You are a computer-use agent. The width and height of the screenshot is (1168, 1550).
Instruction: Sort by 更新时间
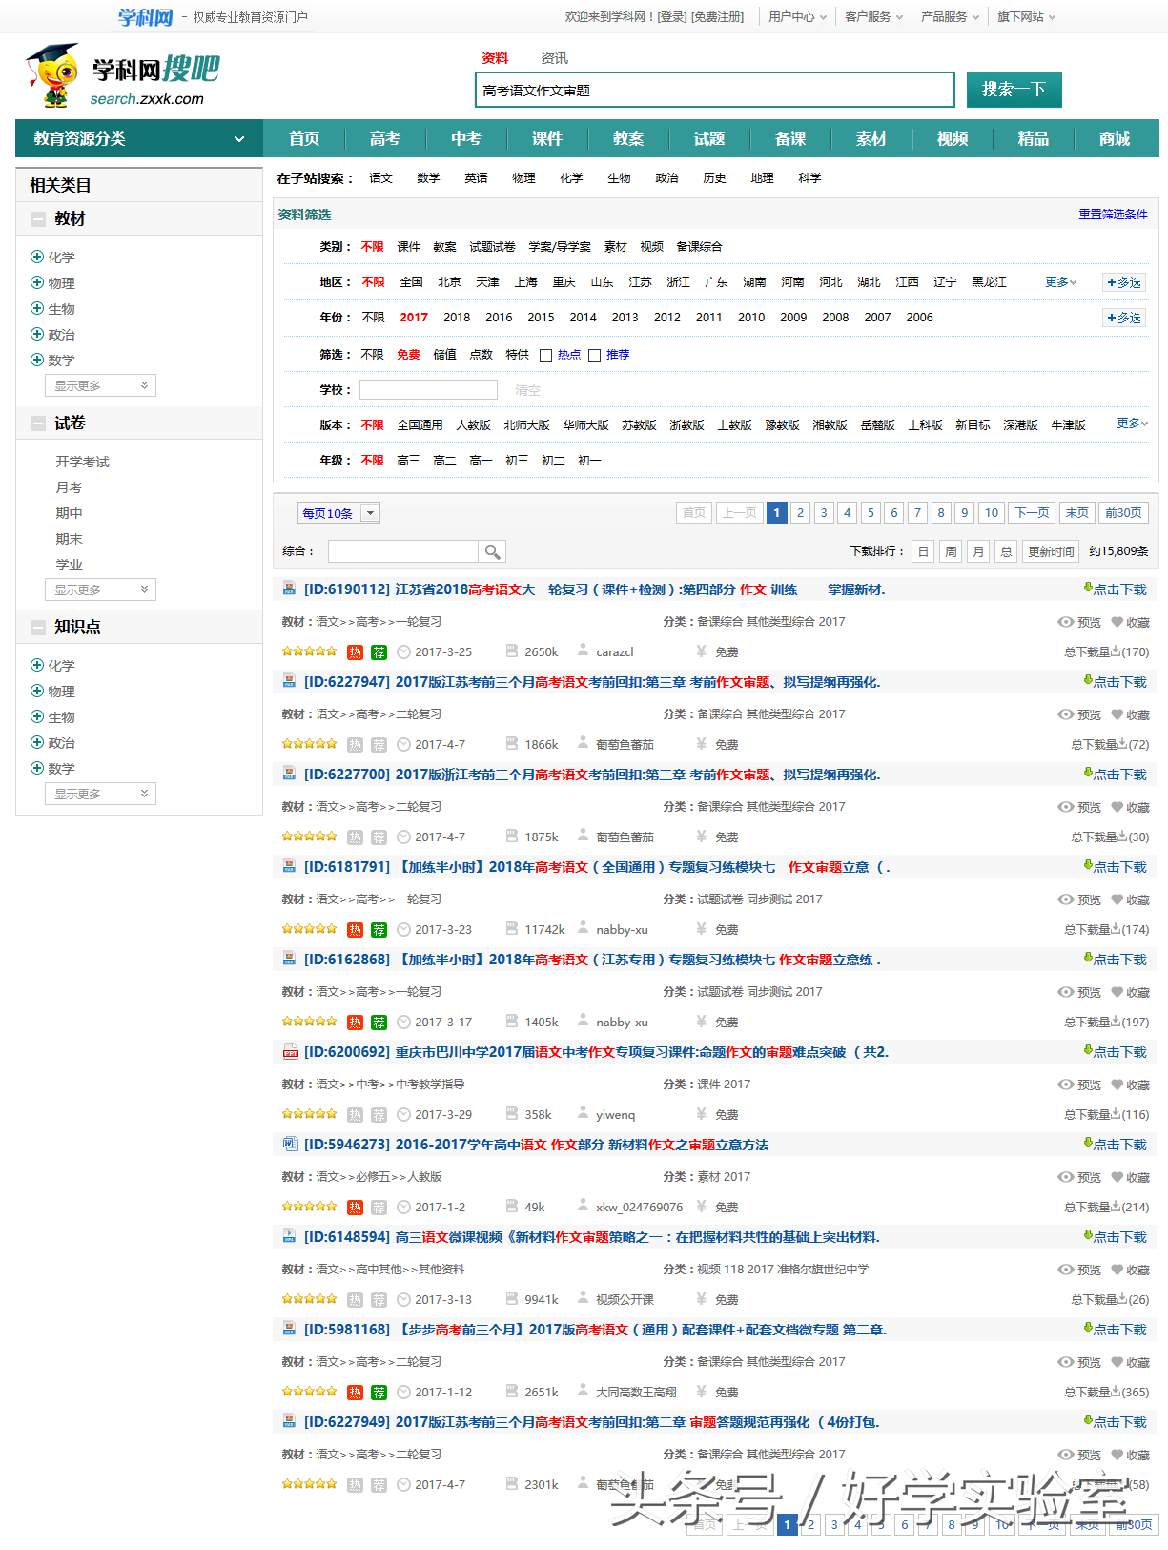[1051, 551]
